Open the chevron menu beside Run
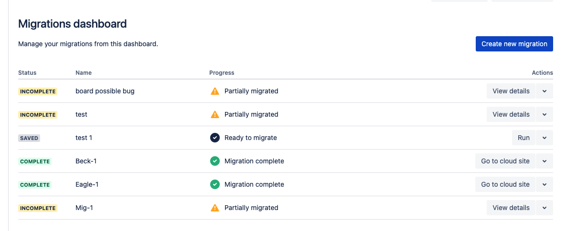This screenshot has width=577, height=231. 545,138
